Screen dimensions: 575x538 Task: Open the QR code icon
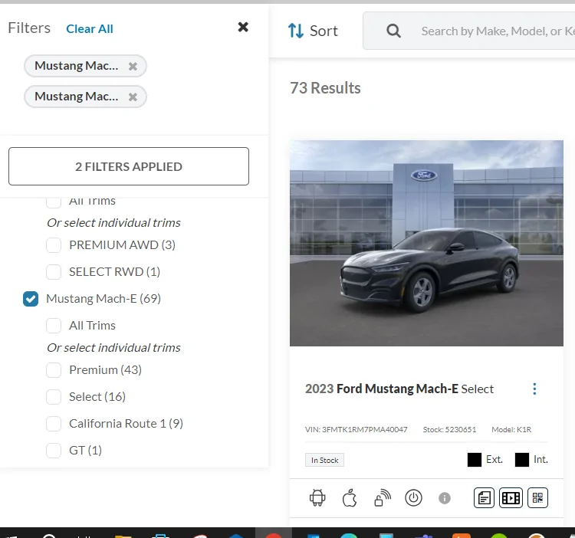pos(537,497)
